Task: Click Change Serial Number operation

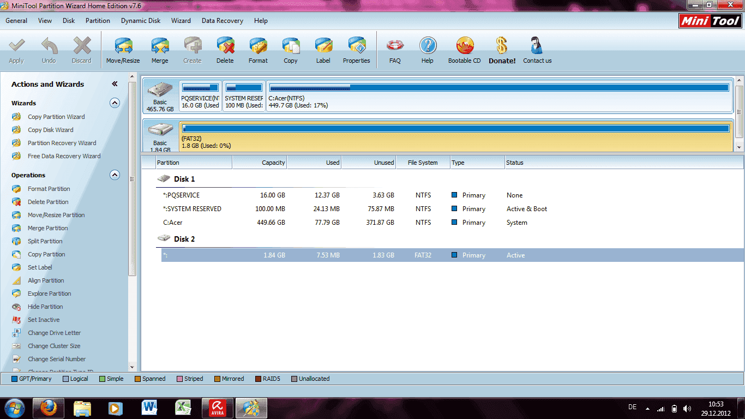Action: click(x=57, y=359)
